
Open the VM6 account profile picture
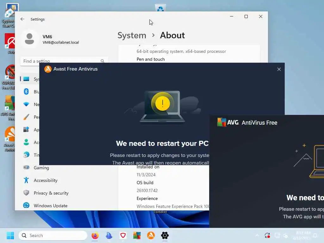(29, 39)
